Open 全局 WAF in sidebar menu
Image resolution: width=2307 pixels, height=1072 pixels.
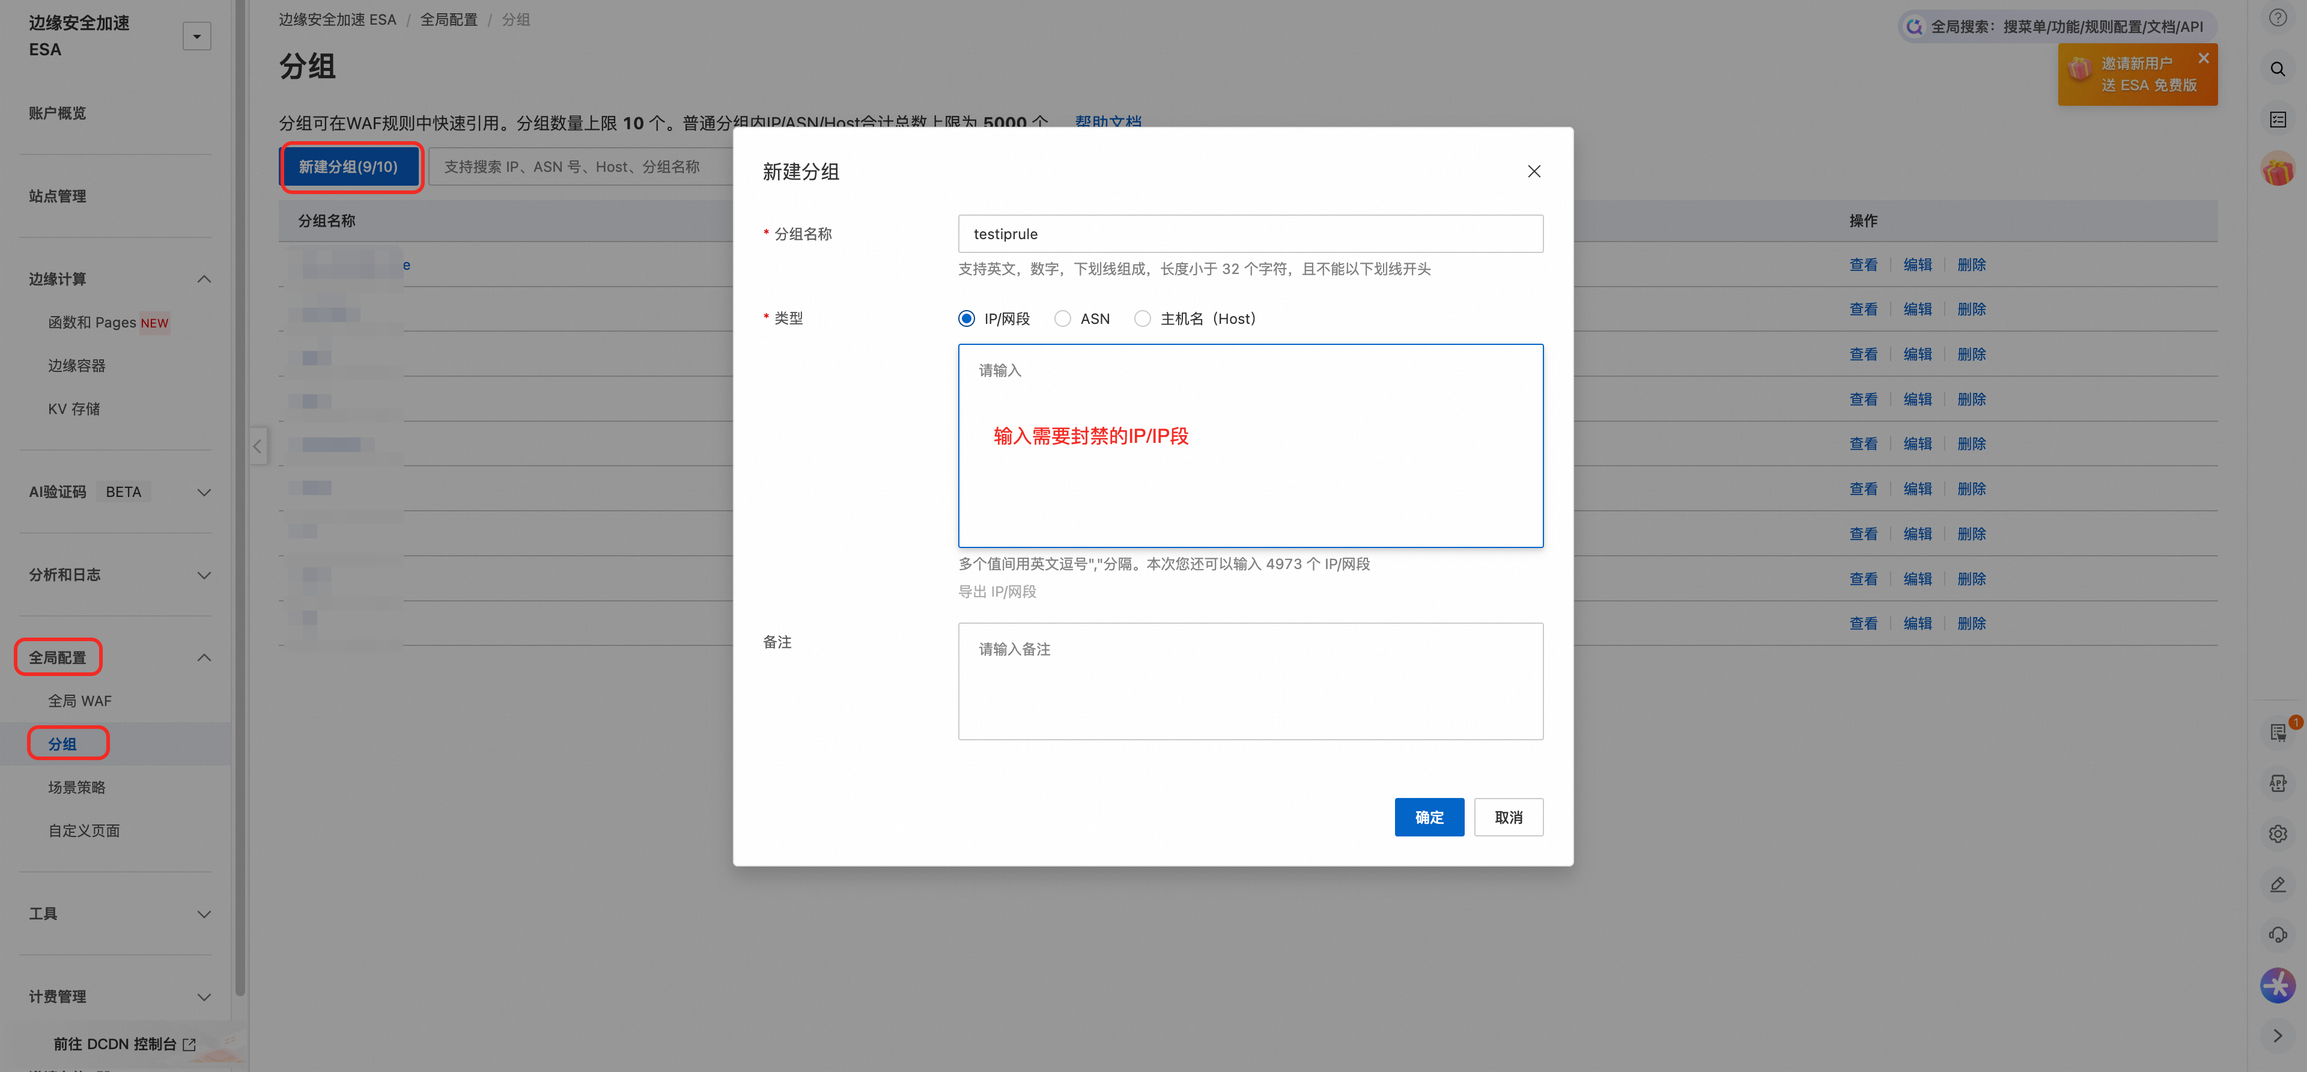[x=80, y=701]
